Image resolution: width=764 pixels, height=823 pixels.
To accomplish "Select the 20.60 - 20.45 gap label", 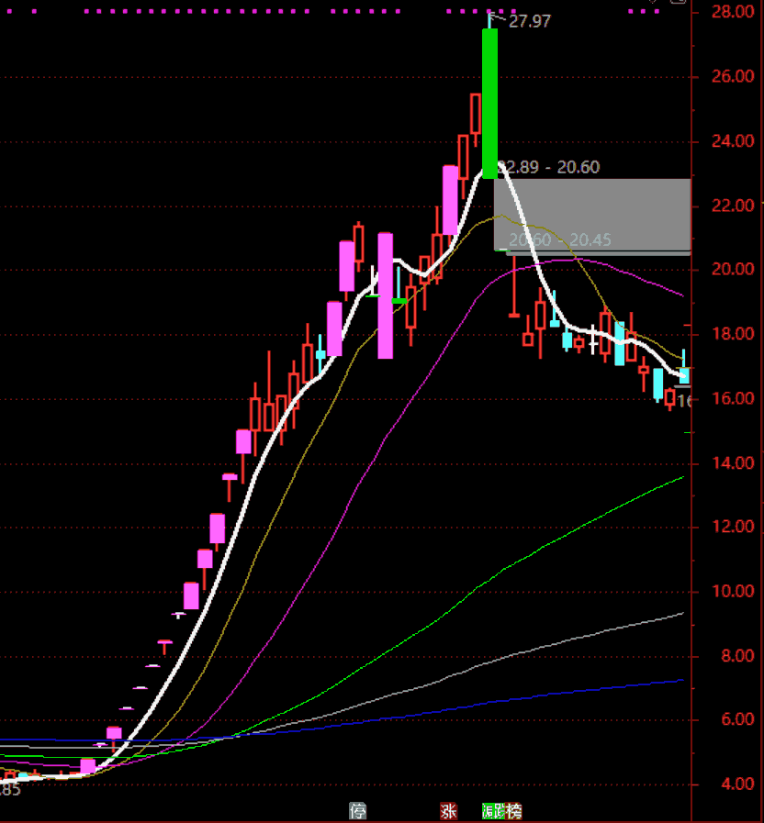I will (x=560, y=240).
